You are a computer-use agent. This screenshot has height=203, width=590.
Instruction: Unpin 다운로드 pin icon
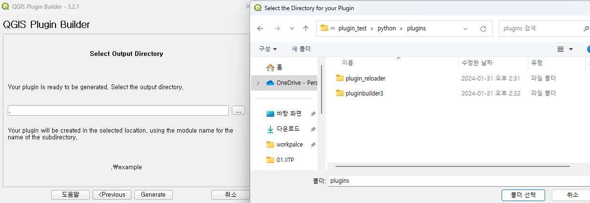pos(313,129)
